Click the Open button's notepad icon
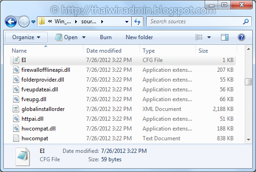 pos(58,37)
